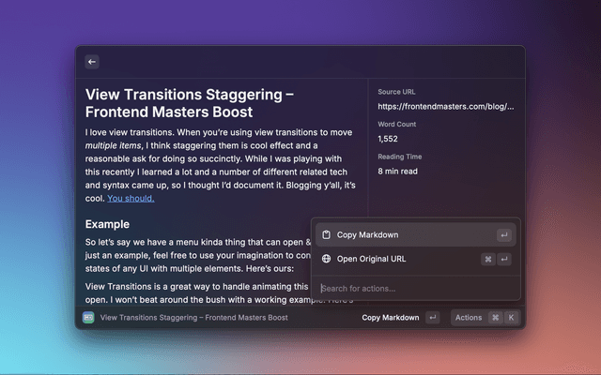Viewport: 601px width, 375px height.
Task: Click the Command key icon next to Actions
Action: point(495,318)
